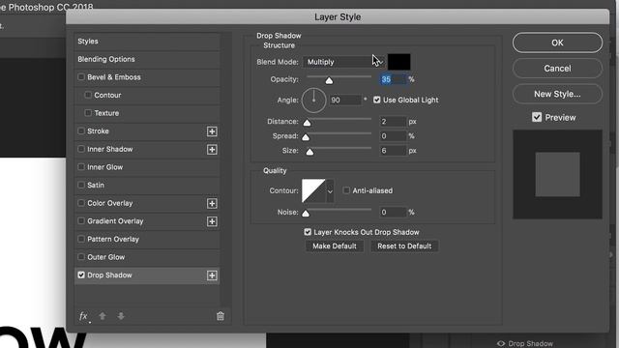This screenshot has width=619, height=348.
Task: Click the Angle dial control
Action: point(313,101)
